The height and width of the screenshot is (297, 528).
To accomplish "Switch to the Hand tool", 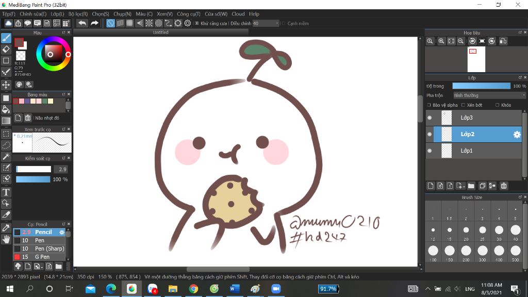I will [6, 239].
